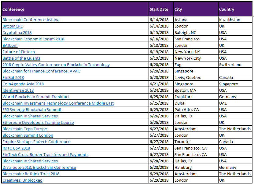This screenshot has height=185, width=254.
Task: Open Blockchain: Rethink Trust 2018 link
Action: [31, 174]
